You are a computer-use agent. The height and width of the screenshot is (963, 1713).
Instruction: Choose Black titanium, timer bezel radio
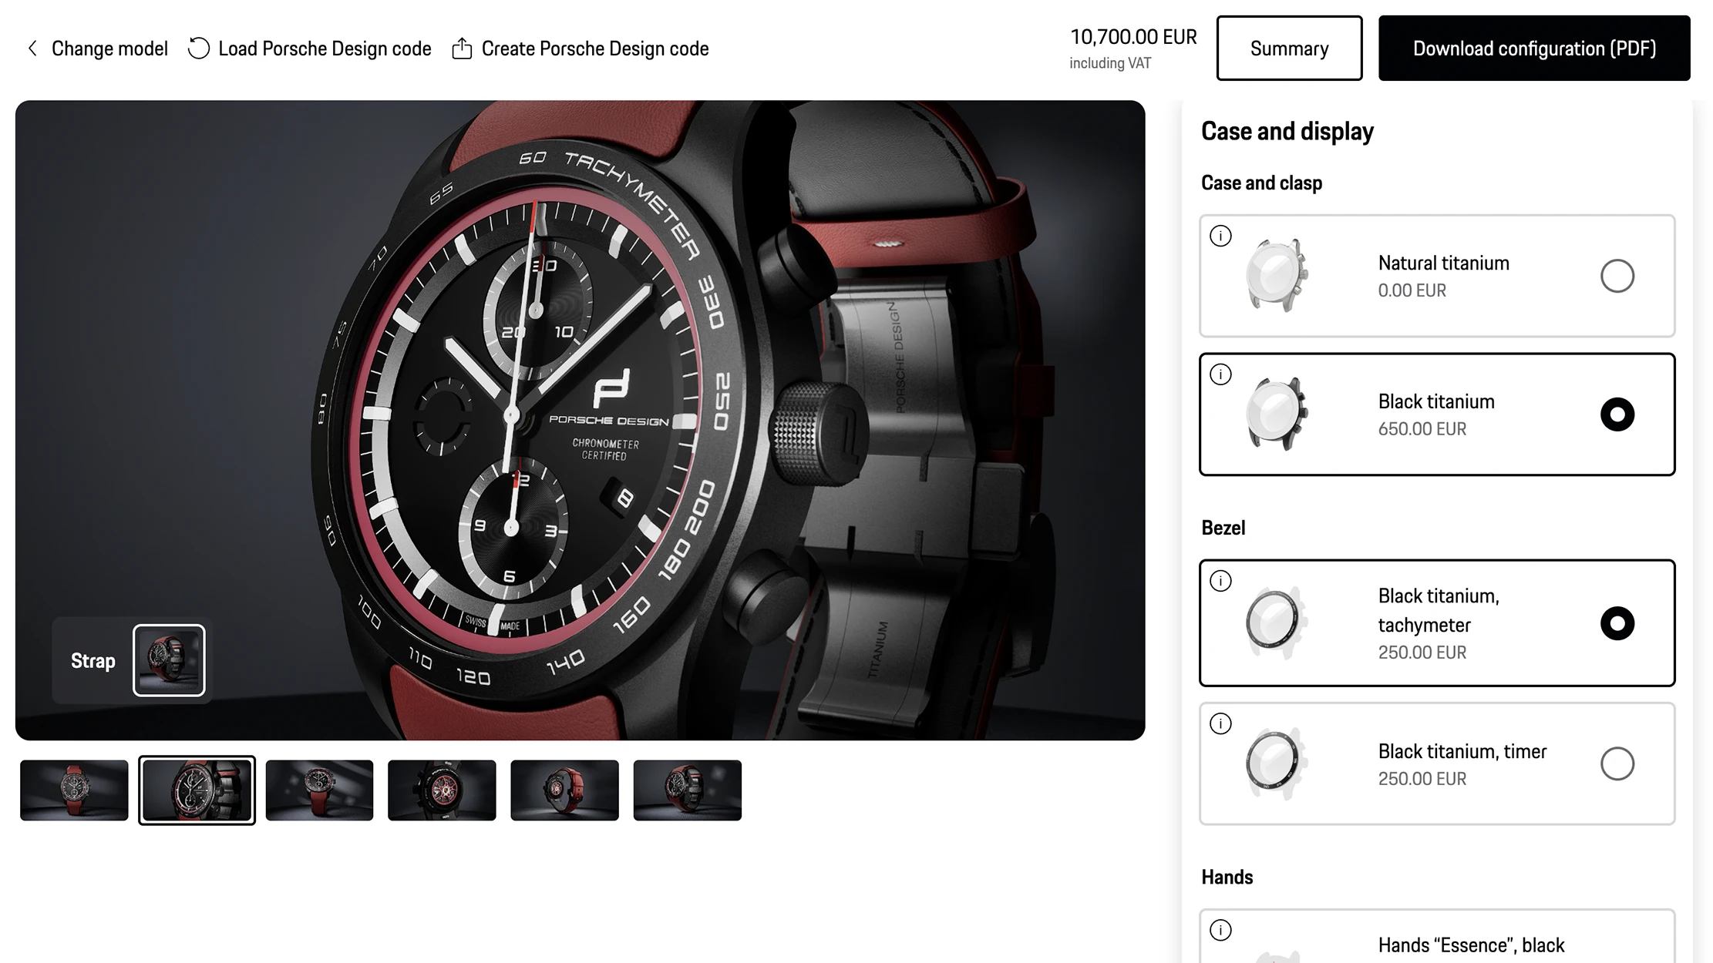[1617, 763]
